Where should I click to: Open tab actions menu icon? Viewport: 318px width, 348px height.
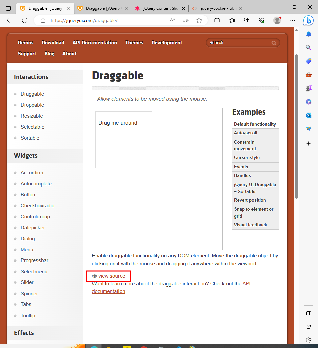8,8
